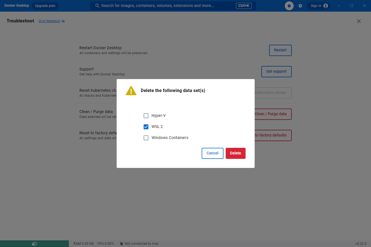This screenshot has height=247, width=371.
Task: Check the Hyper-V checkbox
Action: (146, 115)
